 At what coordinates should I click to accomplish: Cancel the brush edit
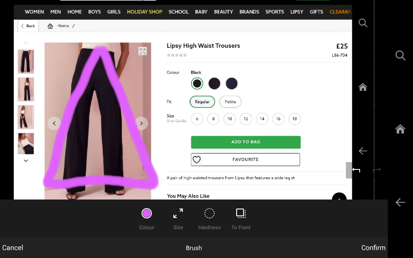point(12,248)
